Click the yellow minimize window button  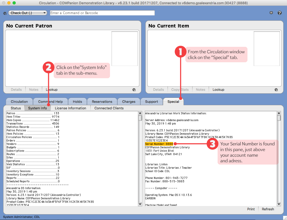(x=9, y=3)
